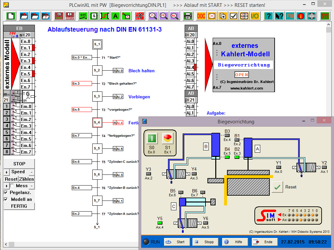This screenshot has width=334, height=250.
Task: Click the question mark help toolbar icon
Action: [x=268, y=16]
